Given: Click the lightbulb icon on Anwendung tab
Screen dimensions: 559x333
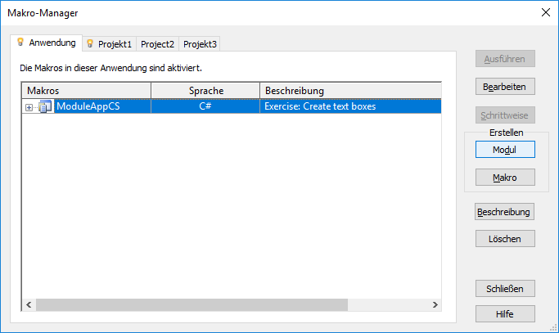Looking at the screenshot, I should pyautogui.click(x=20, y=42).
